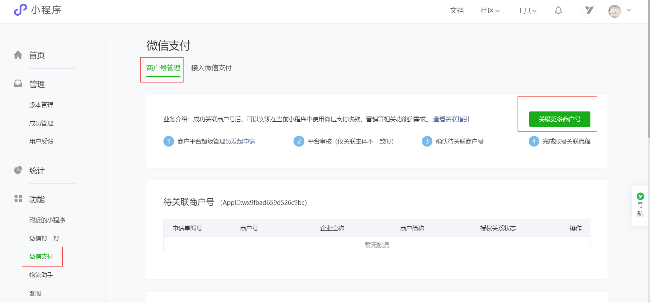Viewport: 650px width, 303px height.
Task: Open the 社区 dropdown menu
Action: tap(490, 11)
